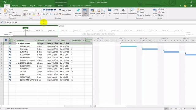Viewport: 196px width, 110px height.
Task: Select the EXCAVATION task name
Action: (25, 46)
